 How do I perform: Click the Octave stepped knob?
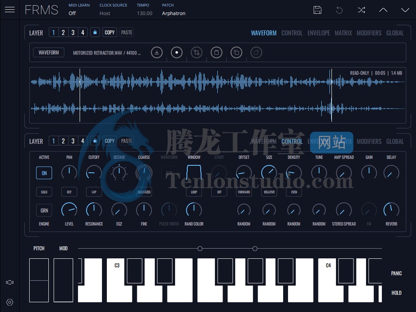point(119,173)
